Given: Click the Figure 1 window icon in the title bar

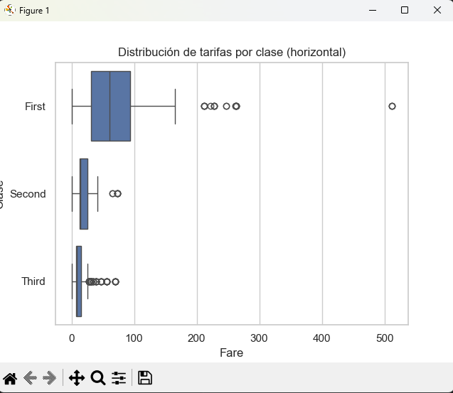Looking at the screenshot, I should click(10, 10).
